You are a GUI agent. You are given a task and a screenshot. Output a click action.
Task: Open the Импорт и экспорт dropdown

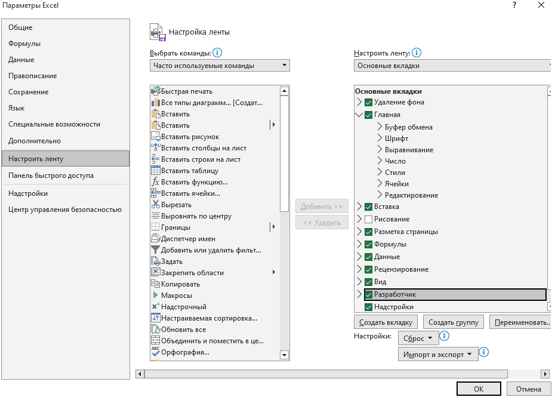coord(438,354)
